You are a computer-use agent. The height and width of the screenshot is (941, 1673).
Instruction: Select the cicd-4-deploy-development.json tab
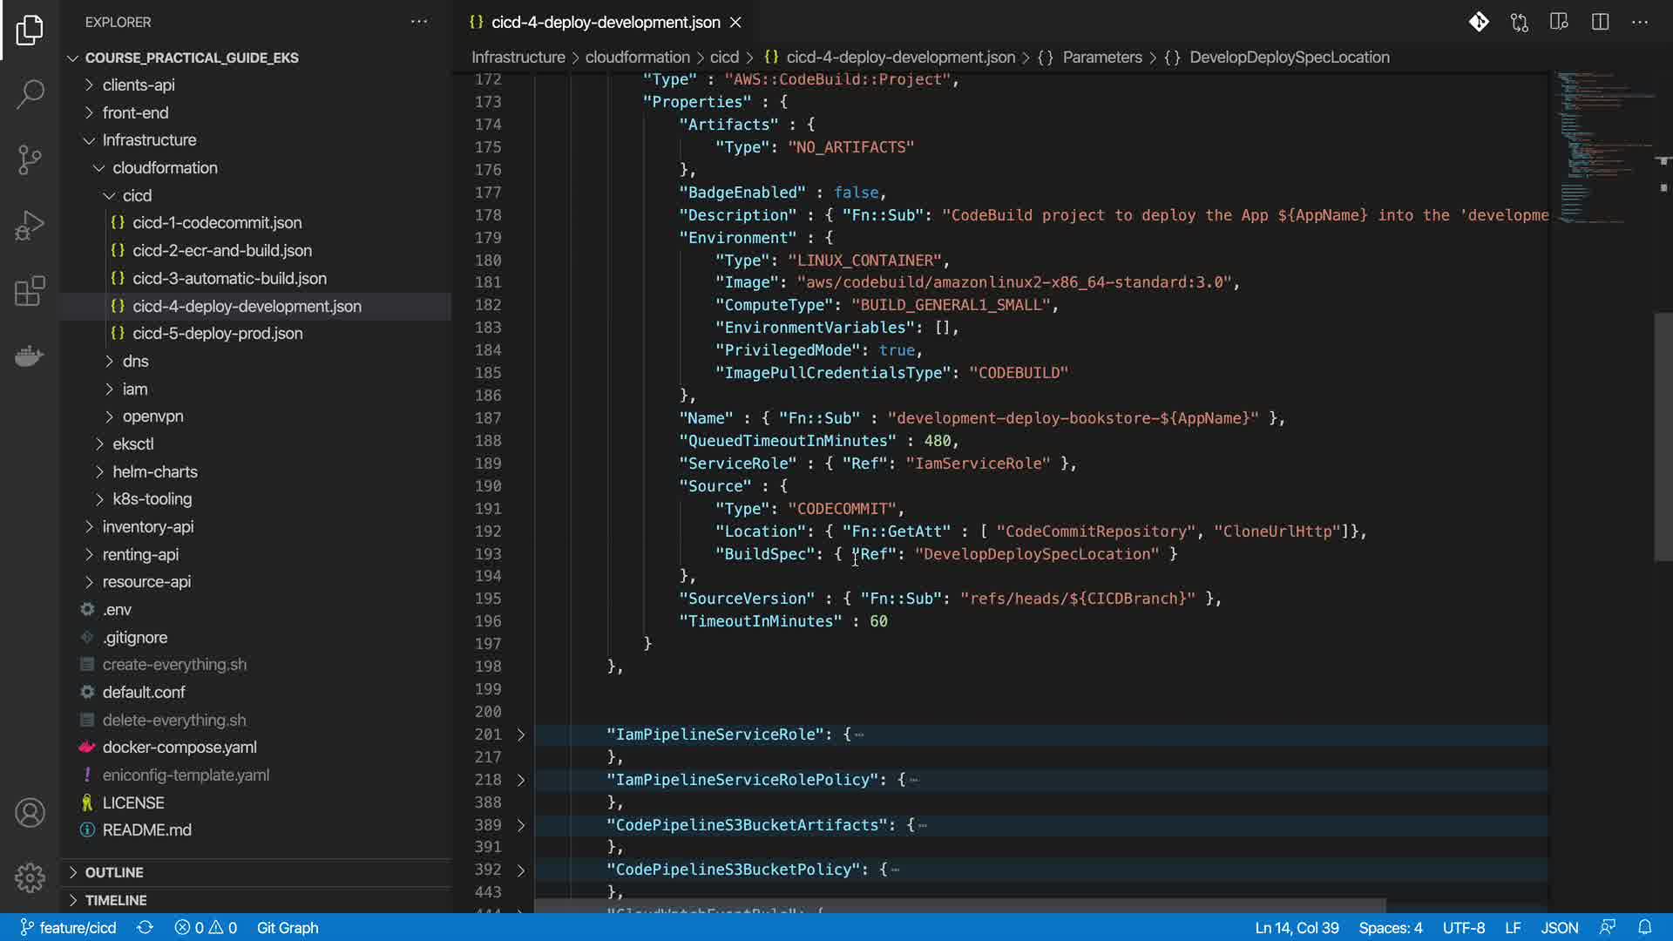point(605,22)
